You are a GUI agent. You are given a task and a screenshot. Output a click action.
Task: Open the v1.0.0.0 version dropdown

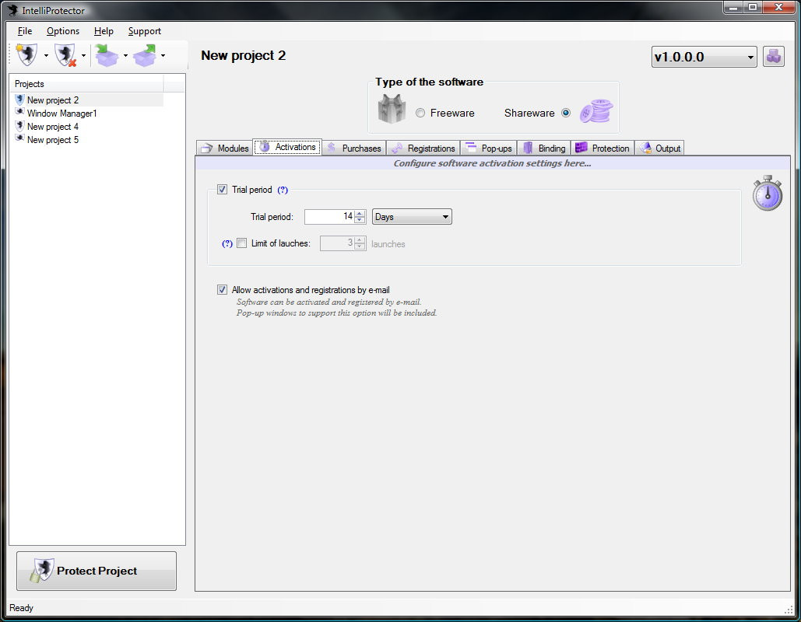click(704, 57)
